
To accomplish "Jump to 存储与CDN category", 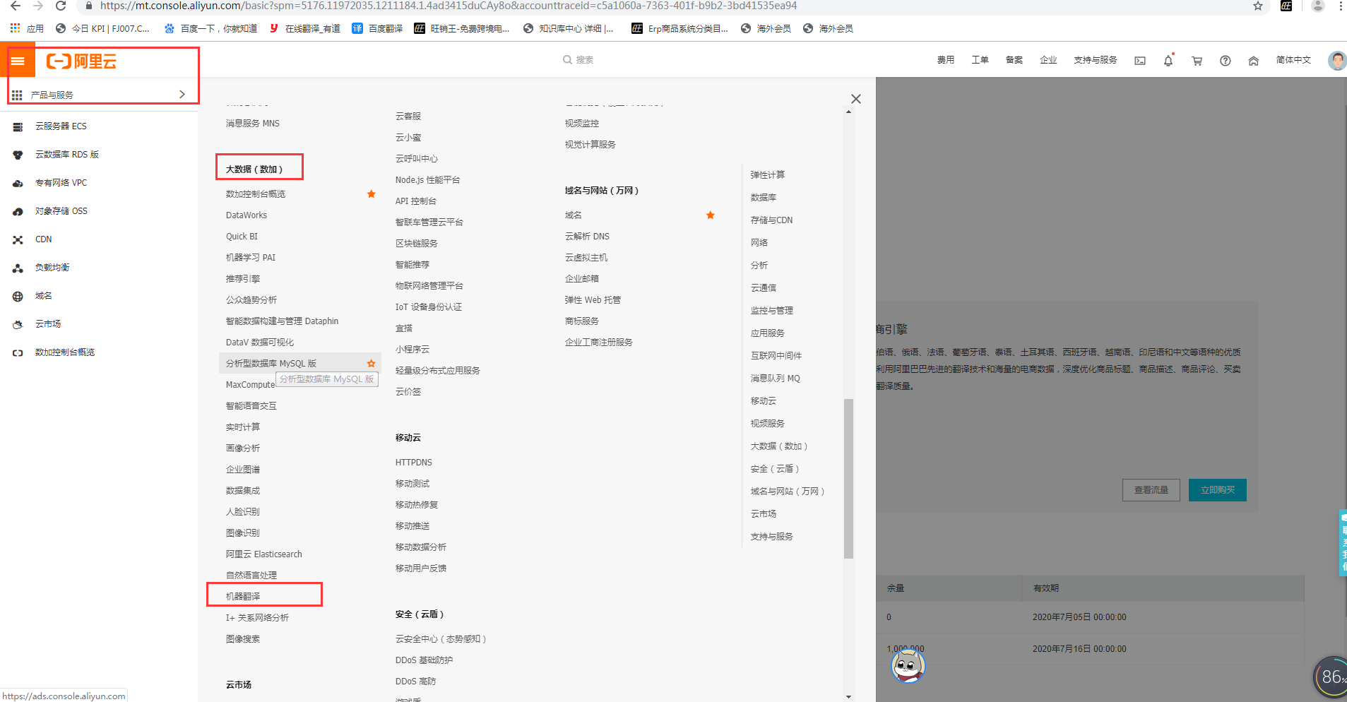I will pos(772,220).
